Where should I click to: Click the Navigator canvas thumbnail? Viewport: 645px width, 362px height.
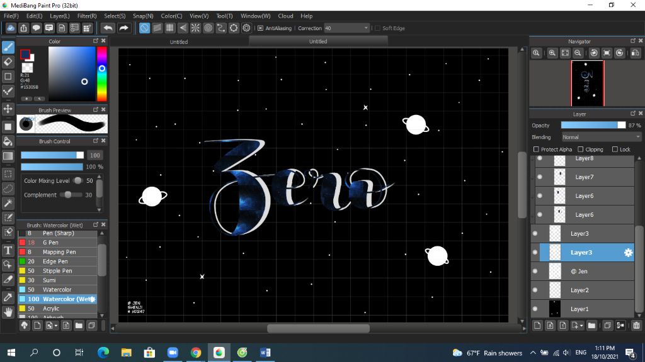point(588,84)
